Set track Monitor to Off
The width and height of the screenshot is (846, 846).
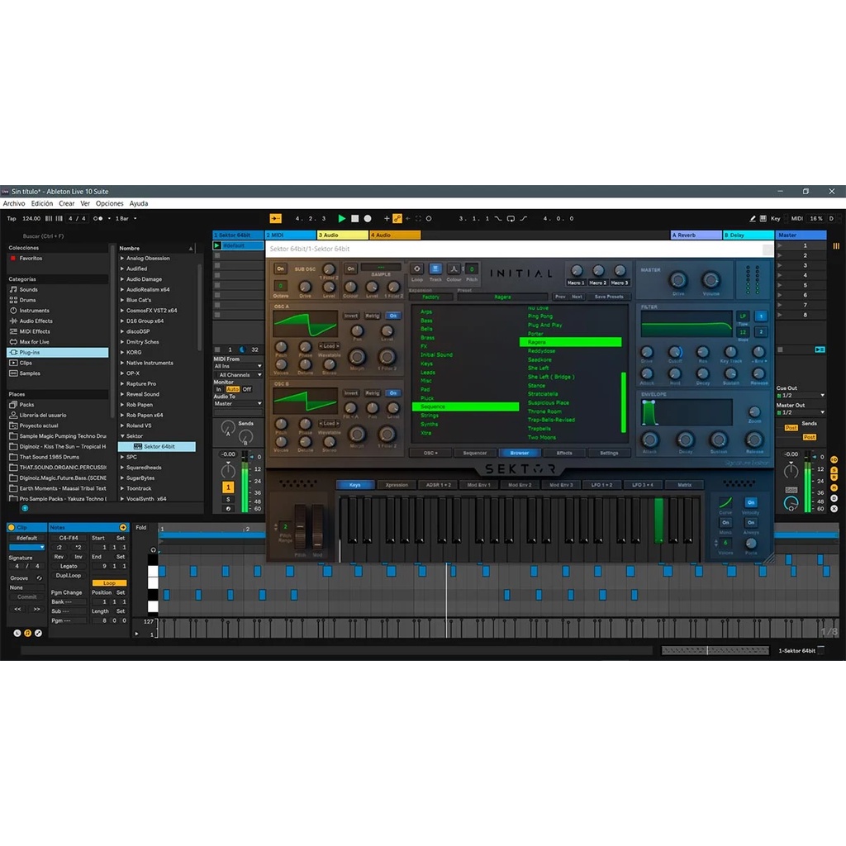pos(246,390)
